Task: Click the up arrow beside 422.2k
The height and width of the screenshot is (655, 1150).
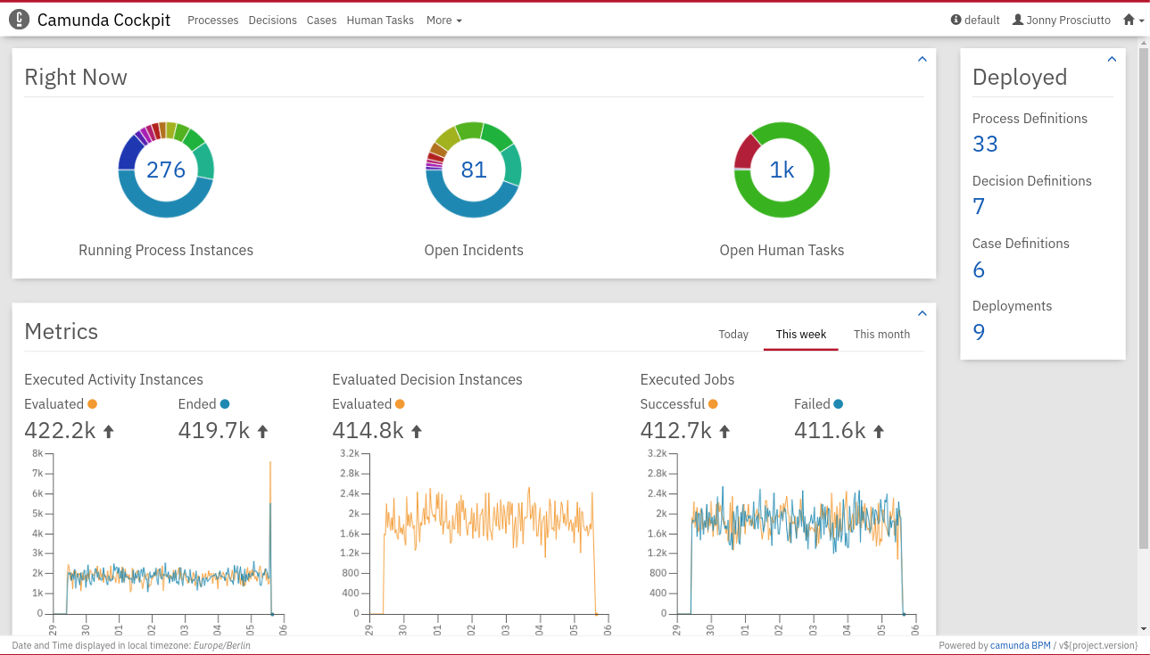Action: (x=109, y=431)
